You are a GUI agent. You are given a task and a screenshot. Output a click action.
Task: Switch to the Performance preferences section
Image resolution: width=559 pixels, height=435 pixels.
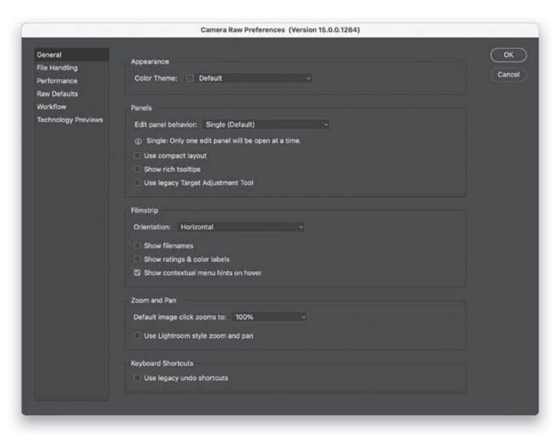click(x=57, y=81)
